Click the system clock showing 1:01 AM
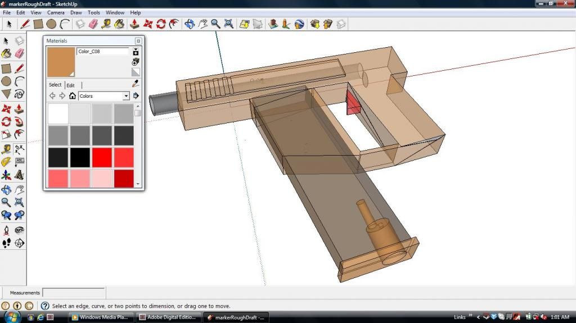Viewport: 576px width, 323px height. coord(560,317)
